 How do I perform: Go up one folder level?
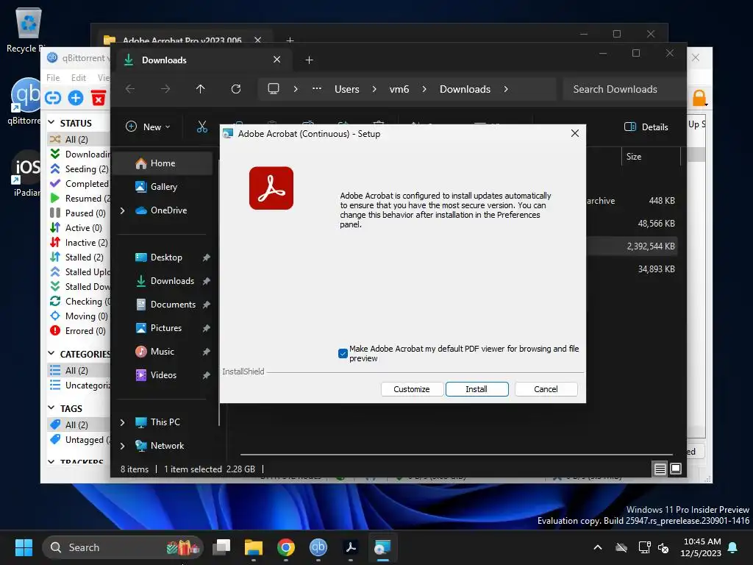coord(200,89)
